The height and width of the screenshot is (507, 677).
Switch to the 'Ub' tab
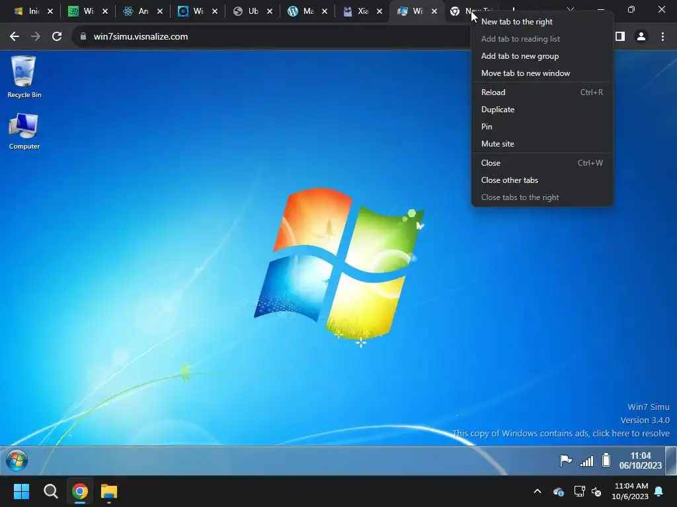click(245, 11)
